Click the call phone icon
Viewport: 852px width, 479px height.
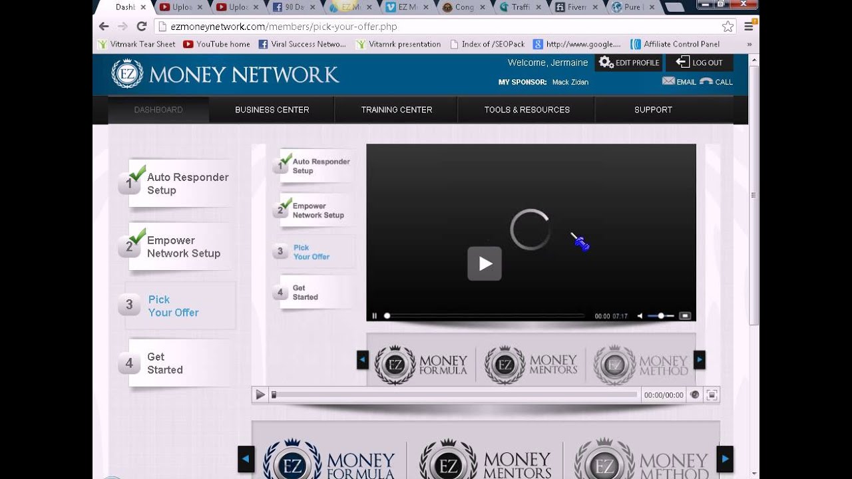706,81
